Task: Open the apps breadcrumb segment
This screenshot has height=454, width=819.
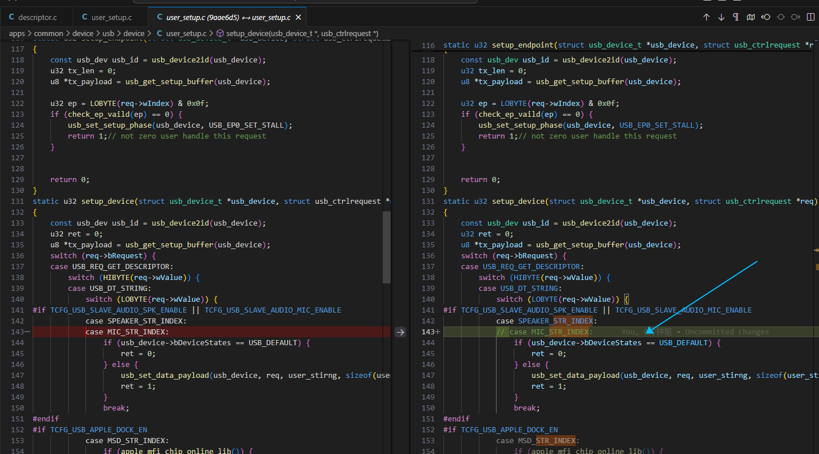Action: (17, 34)
